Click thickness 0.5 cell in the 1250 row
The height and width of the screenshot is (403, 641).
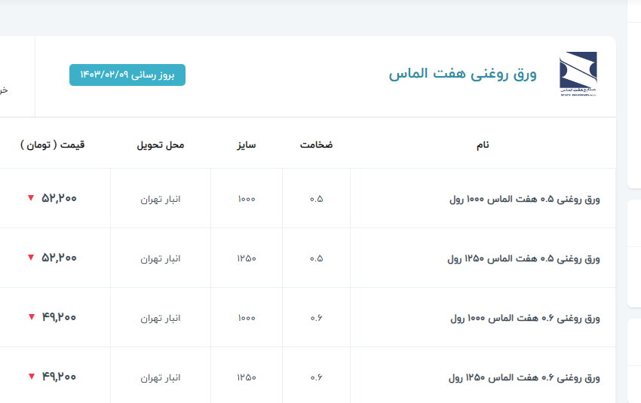coord(316,258)
